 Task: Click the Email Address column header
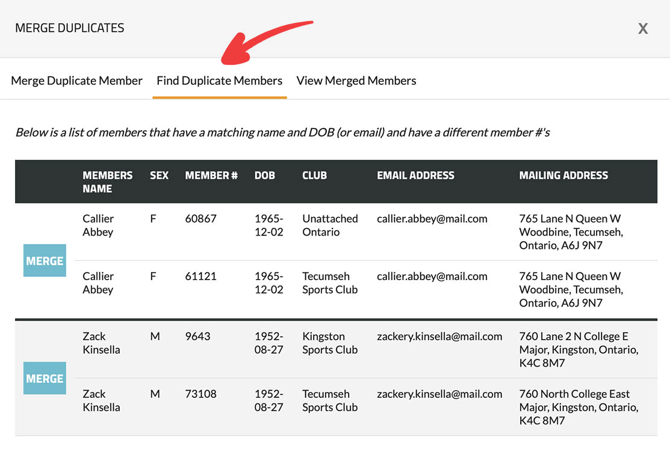coord(415,176)
